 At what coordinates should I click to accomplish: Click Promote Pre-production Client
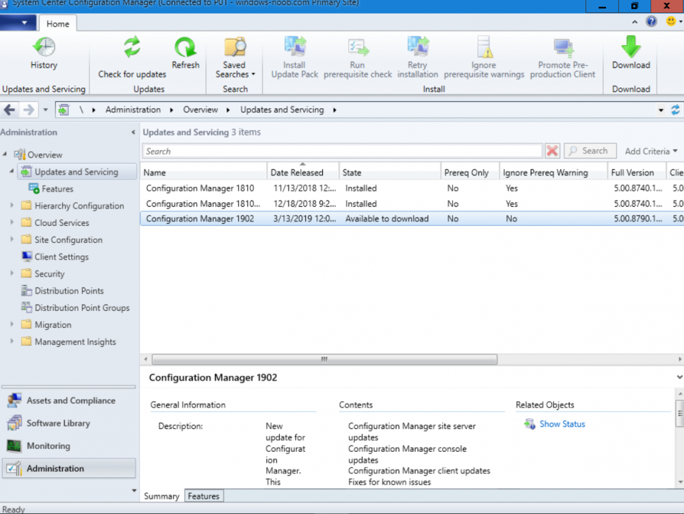[x=562, y=57]
